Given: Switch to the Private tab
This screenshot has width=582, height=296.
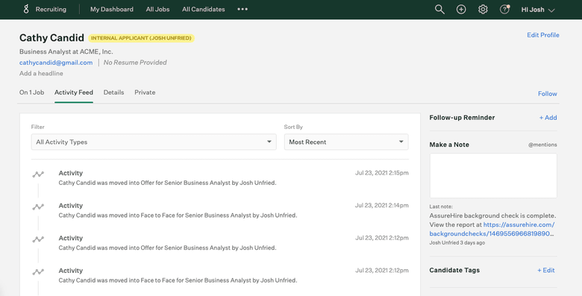Looking at the screenshot, I should (x=145, y=92).
